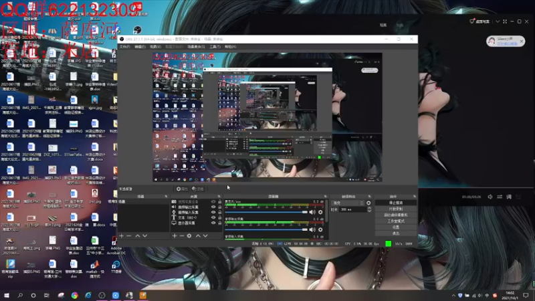Remove the selected scene with the minus icon

point(128,236)
